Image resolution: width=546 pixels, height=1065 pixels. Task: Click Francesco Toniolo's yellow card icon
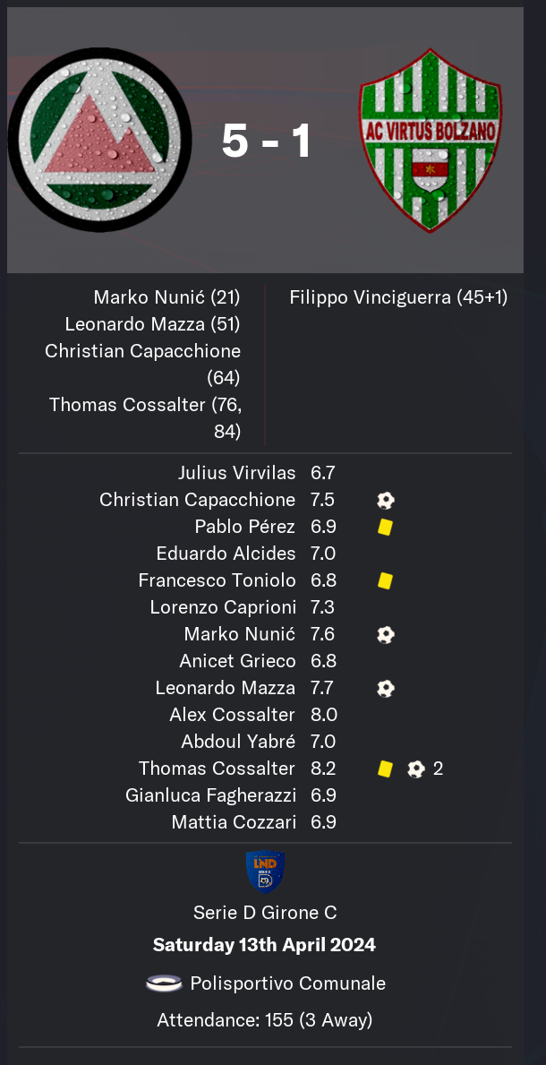[386, 581]
